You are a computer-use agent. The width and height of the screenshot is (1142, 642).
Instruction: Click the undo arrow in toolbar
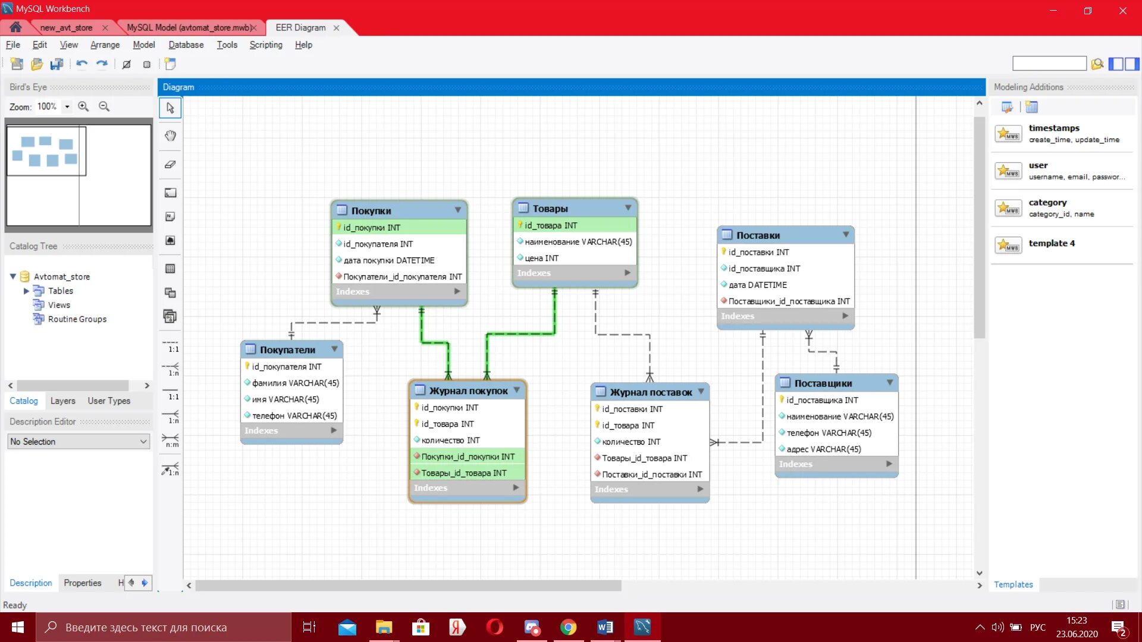click(81, 64)
